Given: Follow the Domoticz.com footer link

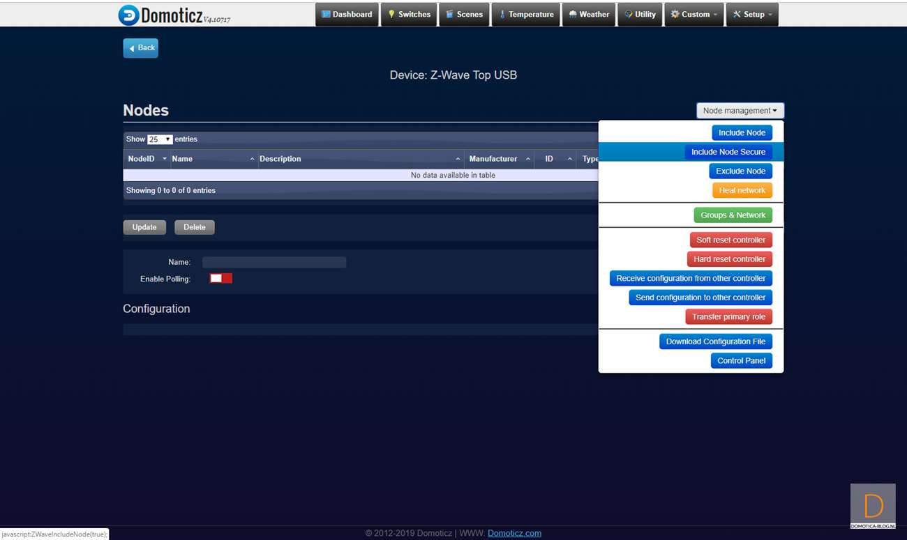Looking at the screenshot, I should point(514,533).
